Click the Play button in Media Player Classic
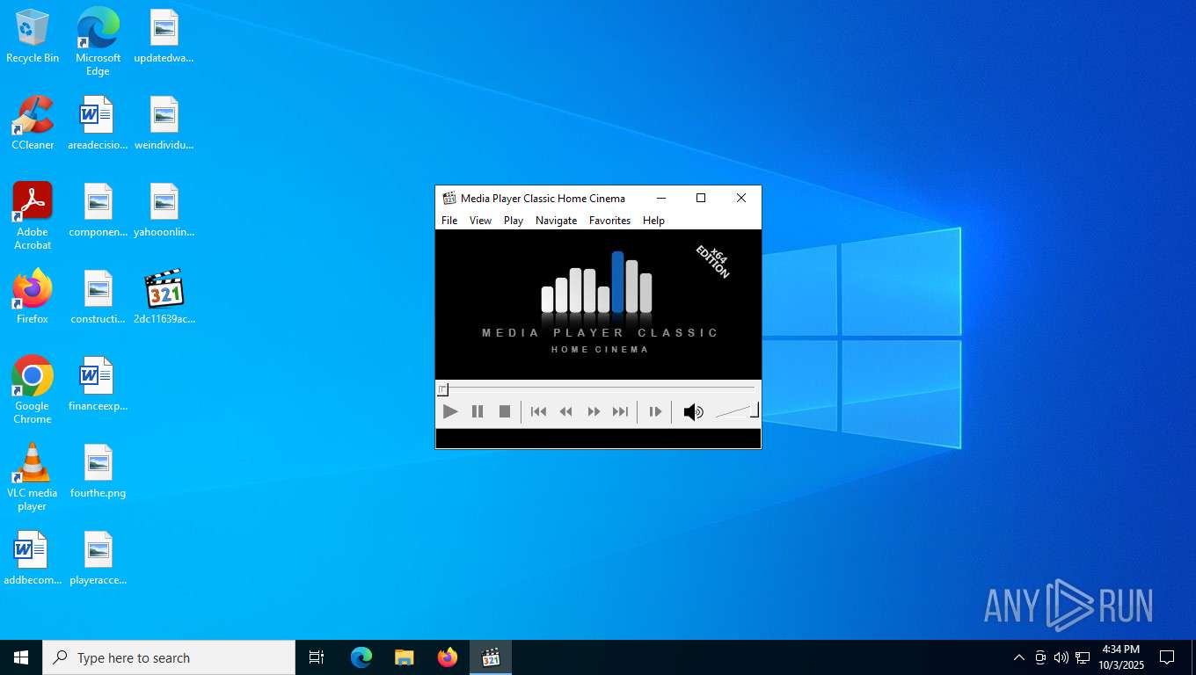Viewport: 1196px width, 675px height. point(450,411)
